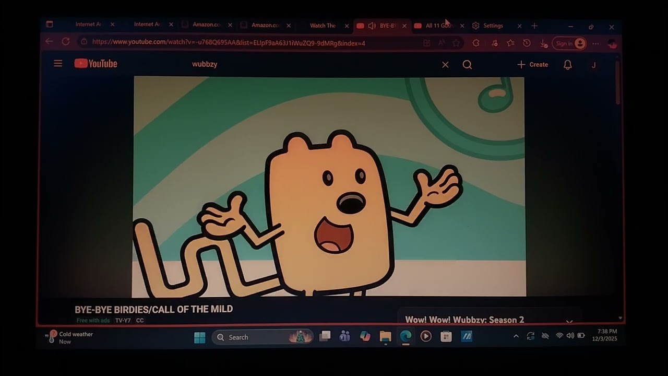Click the taskbar Search box
Image resolution: width=668 pixels, height=376 pixels.
point(263,337)
